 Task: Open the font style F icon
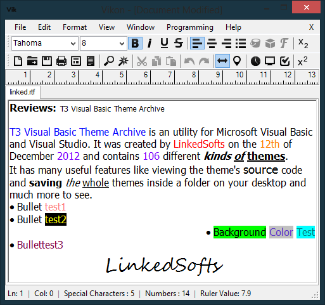(284, 43)
